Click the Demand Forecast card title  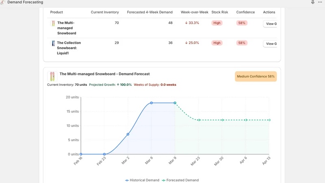104,74
